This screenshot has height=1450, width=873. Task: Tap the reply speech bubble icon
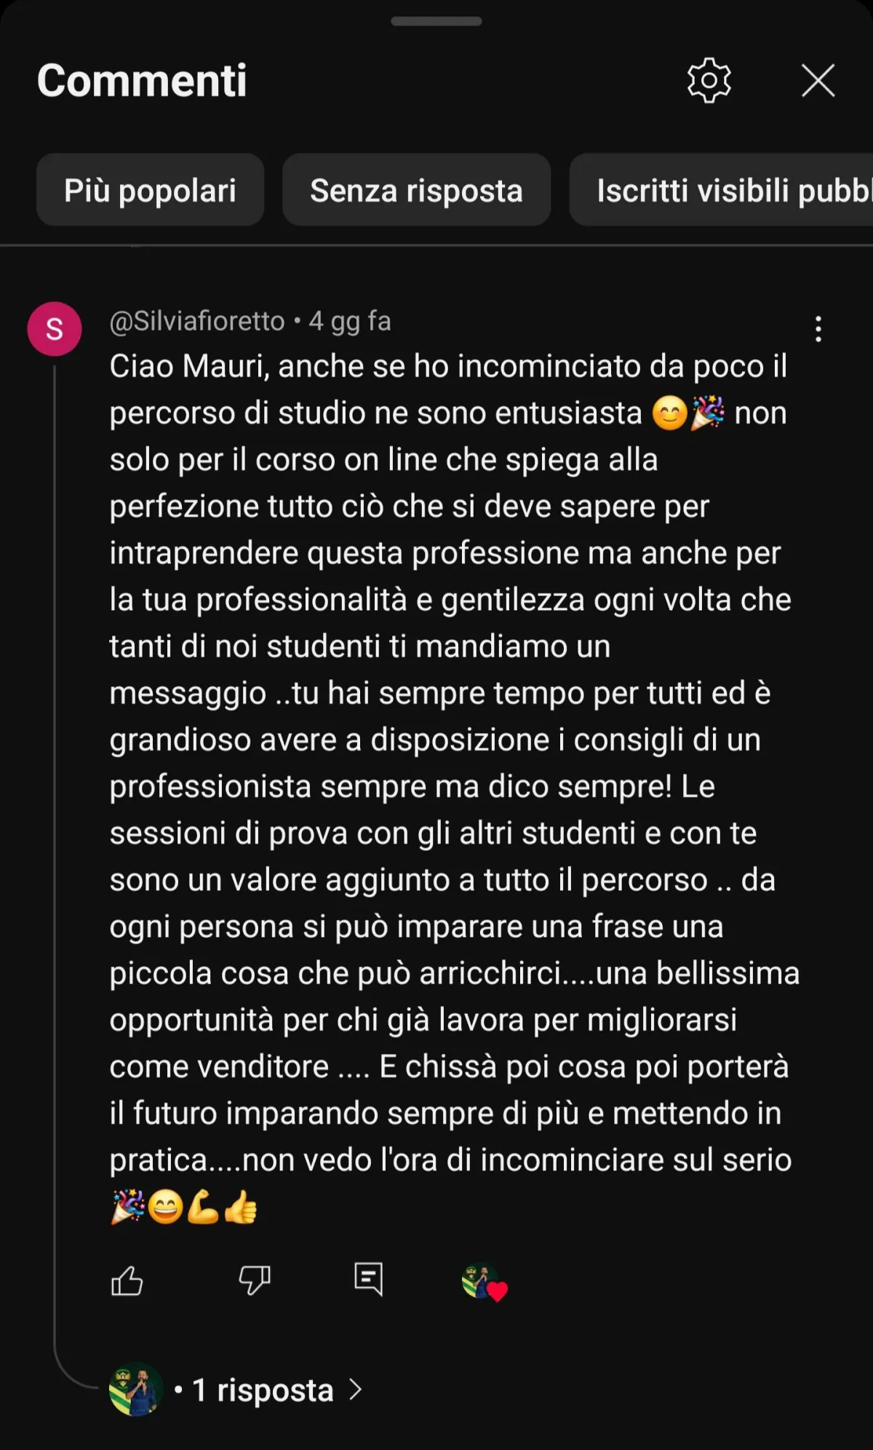(368, 1279)
